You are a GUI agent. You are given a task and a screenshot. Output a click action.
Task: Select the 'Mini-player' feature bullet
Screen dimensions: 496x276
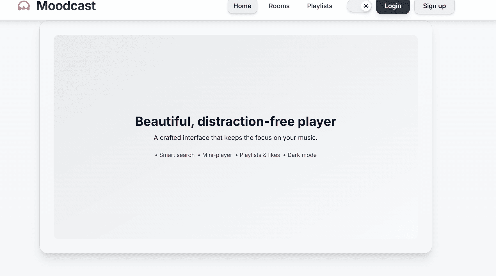tap(217, 155)
